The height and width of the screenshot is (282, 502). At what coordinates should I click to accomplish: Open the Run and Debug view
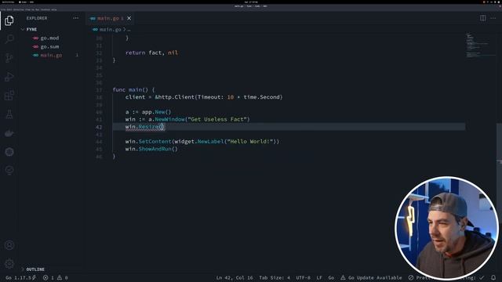[9, 77]
